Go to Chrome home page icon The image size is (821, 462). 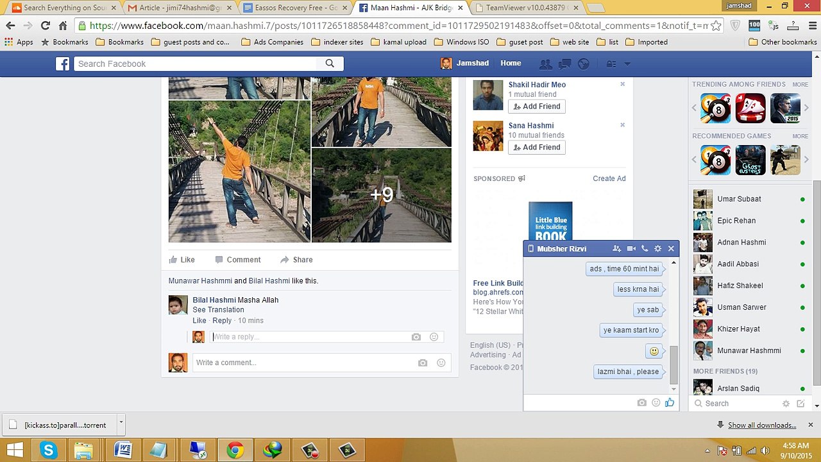click(63, 26)
